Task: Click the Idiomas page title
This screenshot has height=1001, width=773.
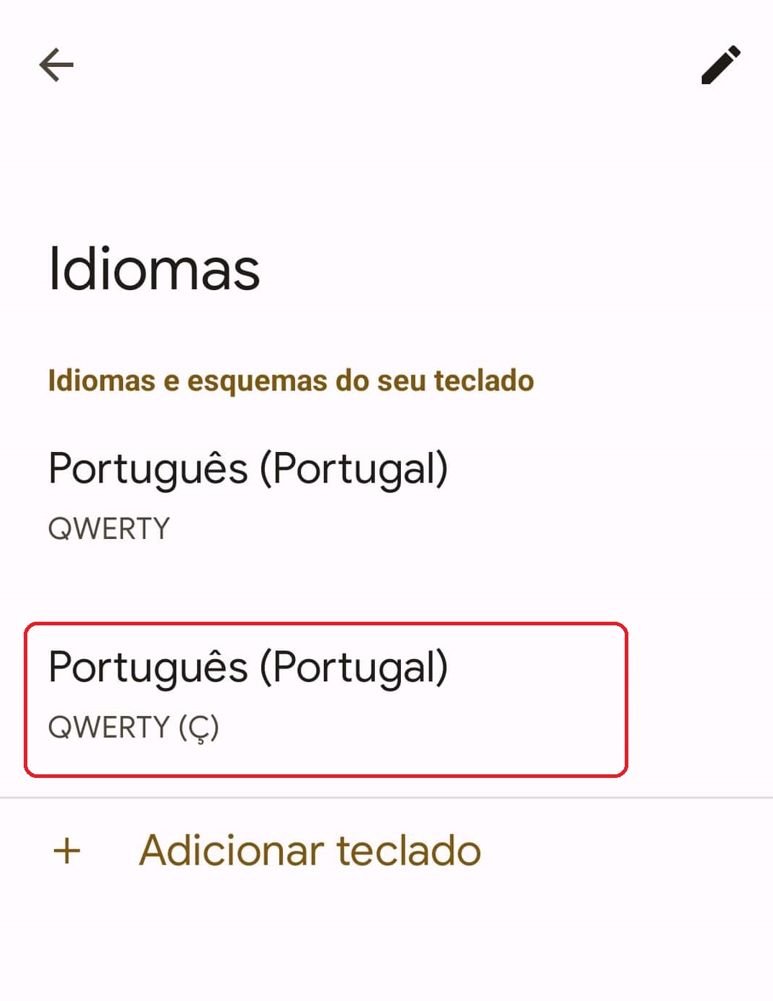Action: click(x=154, y=269)
